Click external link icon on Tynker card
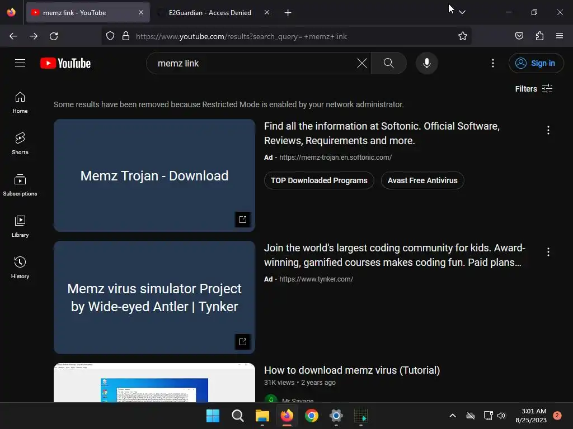 (x=243, y=341)
